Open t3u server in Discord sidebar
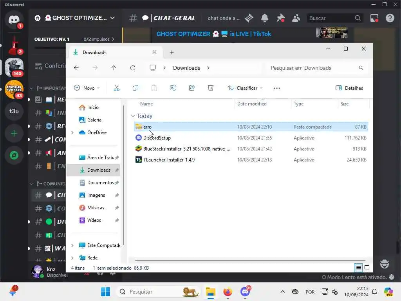Screen dimensions: 401x301 point(14,111)
